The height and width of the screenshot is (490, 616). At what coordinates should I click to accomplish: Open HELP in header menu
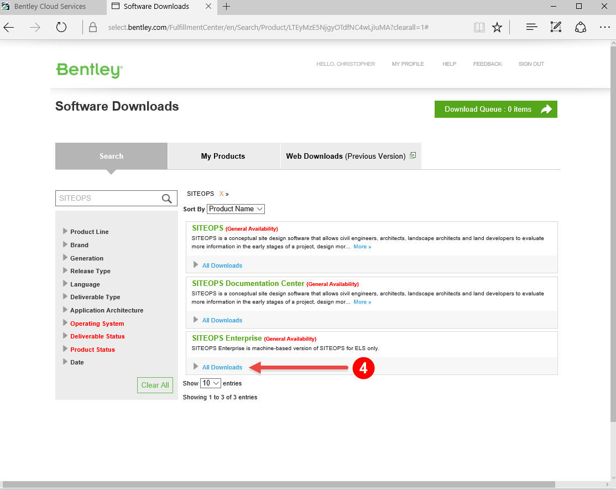click(449, 64)
